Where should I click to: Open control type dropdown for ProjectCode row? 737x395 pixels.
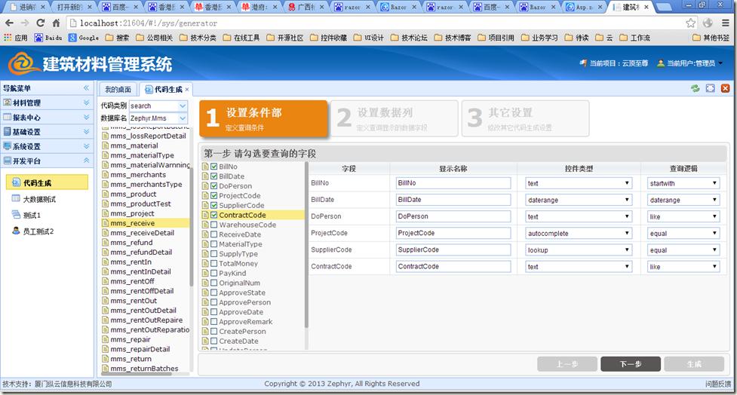click(579, 234)
